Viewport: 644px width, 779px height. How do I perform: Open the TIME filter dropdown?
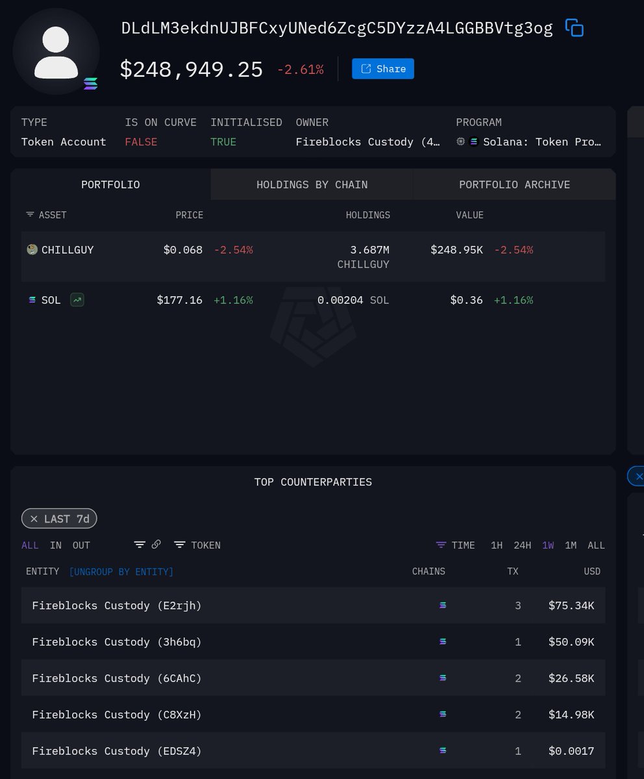(x=456, y=545)
